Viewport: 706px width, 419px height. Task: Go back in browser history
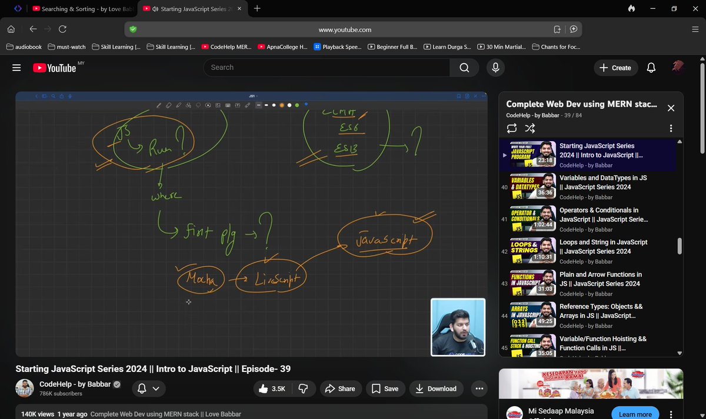(x=33, y=29)
